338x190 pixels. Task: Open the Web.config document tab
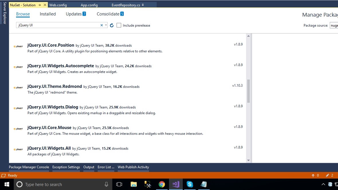pos(58,5)
